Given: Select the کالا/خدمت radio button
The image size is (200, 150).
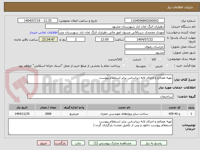Looking at the screenshot, I should point(126,59).
